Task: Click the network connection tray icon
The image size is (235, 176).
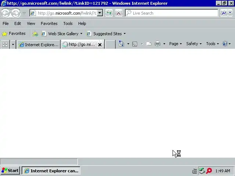Action: click(202, 171)
